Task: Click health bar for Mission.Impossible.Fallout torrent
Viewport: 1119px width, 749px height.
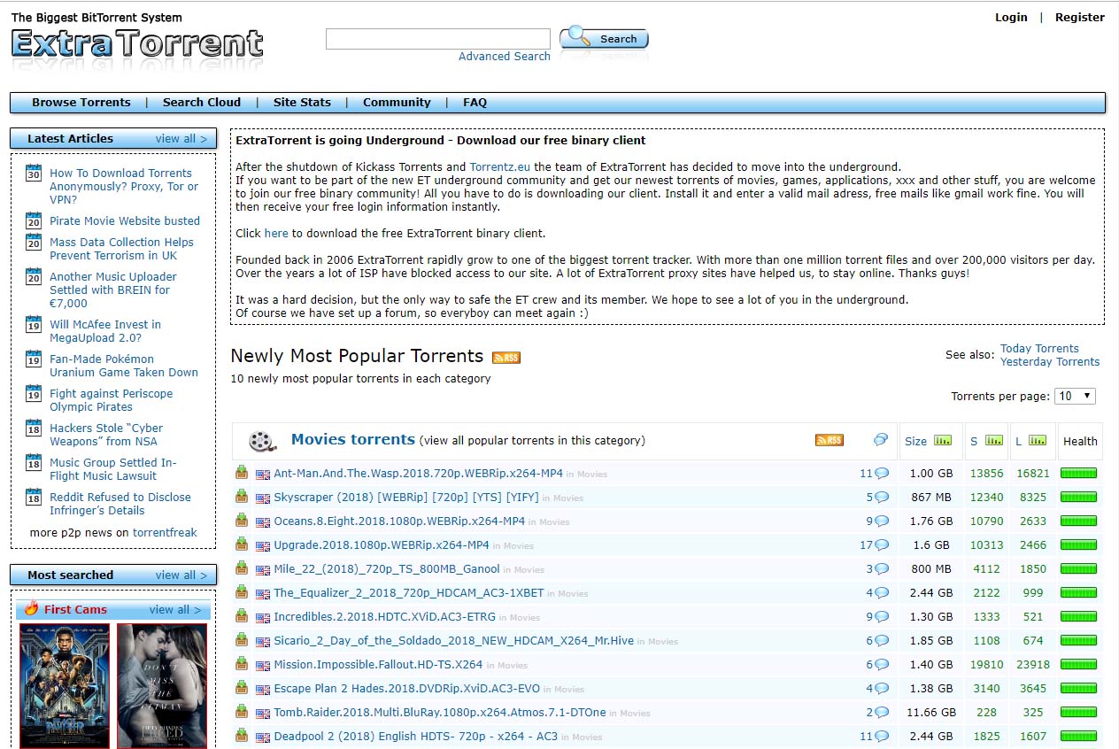Action: pos(1078,665)
